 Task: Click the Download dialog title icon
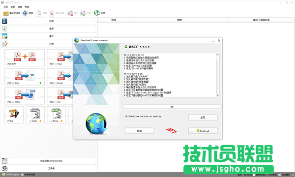tap(77, 40)
